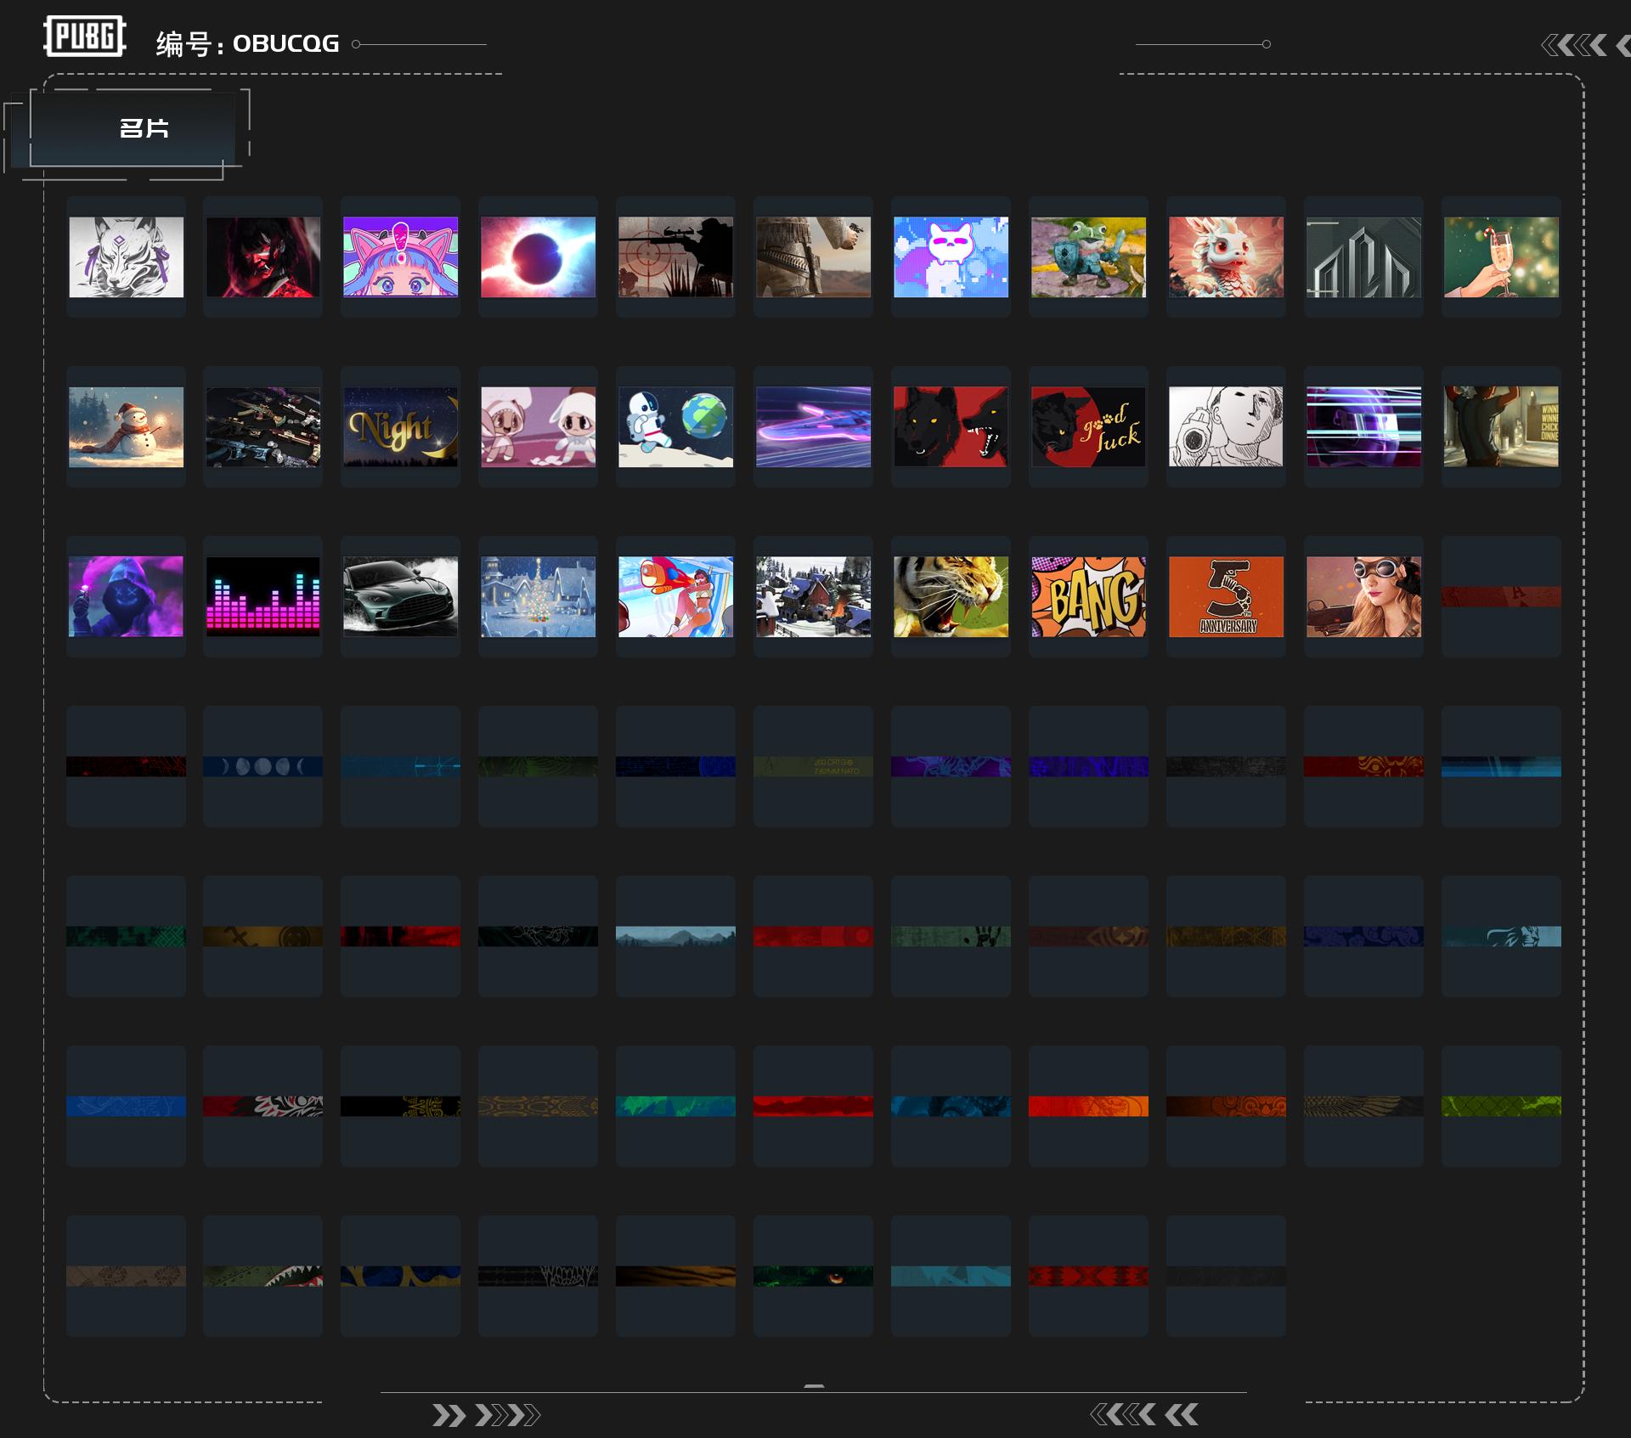Pick the pink cat-ear anime girl nameplate
Image resolution: width=1631 pixels, height=1438 pixels.
click(x=401, y=257)
